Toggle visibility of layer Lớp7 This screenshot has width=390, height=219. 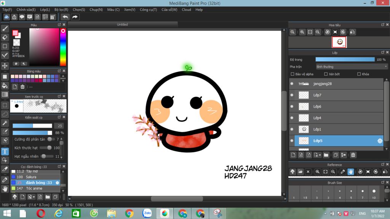(x=292, y=95)
